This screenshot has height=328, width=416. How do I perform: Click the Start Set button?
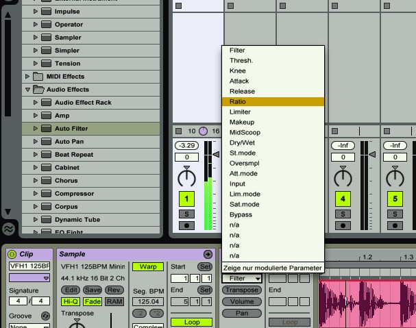(205, 266)
